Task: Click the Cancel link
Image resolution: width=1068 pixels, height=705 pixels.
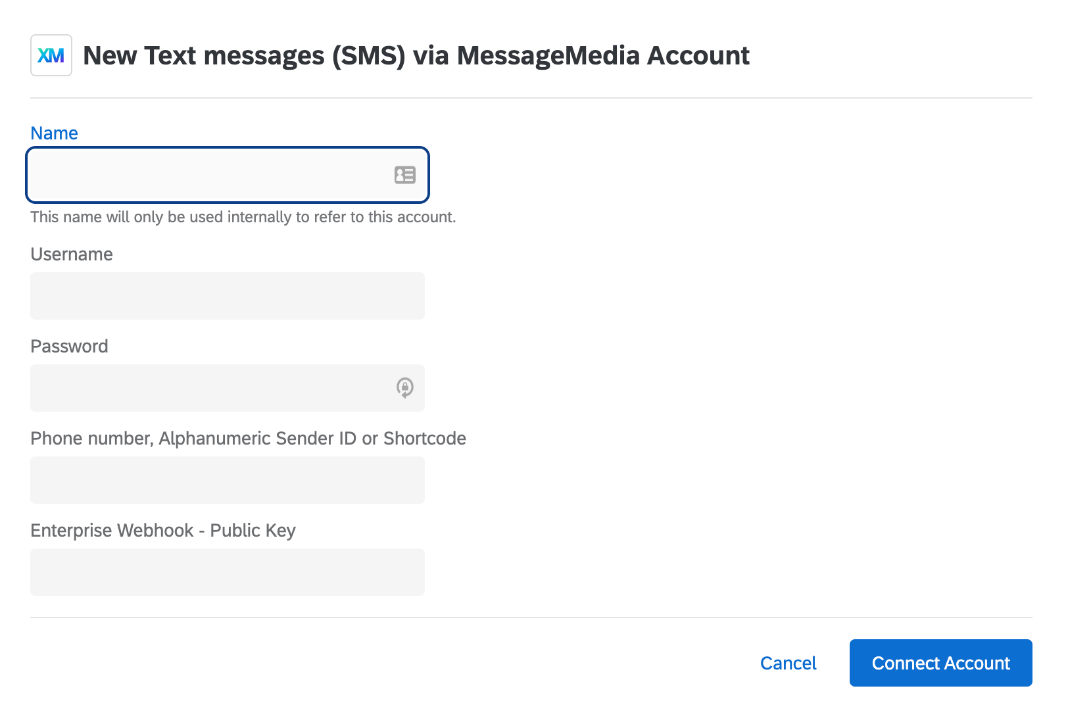Action: [x=788, y=663]
